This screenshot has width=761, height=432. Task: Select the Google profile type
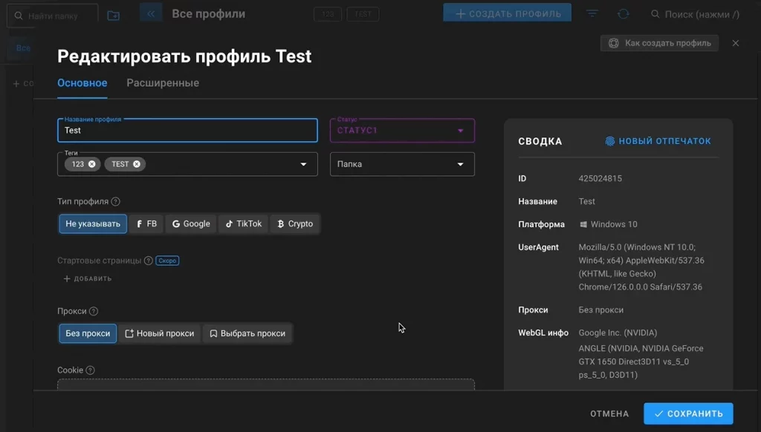[190, 223]
